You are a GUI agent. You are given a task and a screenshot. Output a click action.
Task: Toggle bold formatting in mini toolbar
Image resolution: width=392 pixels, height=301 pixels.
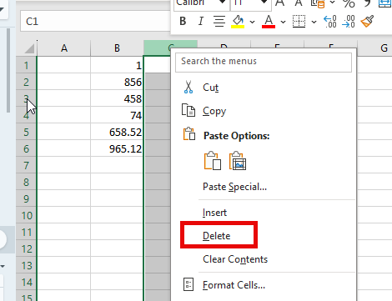pyautogui.click(x=183, y=21)
